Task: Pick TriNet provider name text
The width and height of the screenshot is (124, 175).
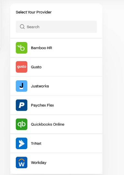Action: click(x=36, y=143)
